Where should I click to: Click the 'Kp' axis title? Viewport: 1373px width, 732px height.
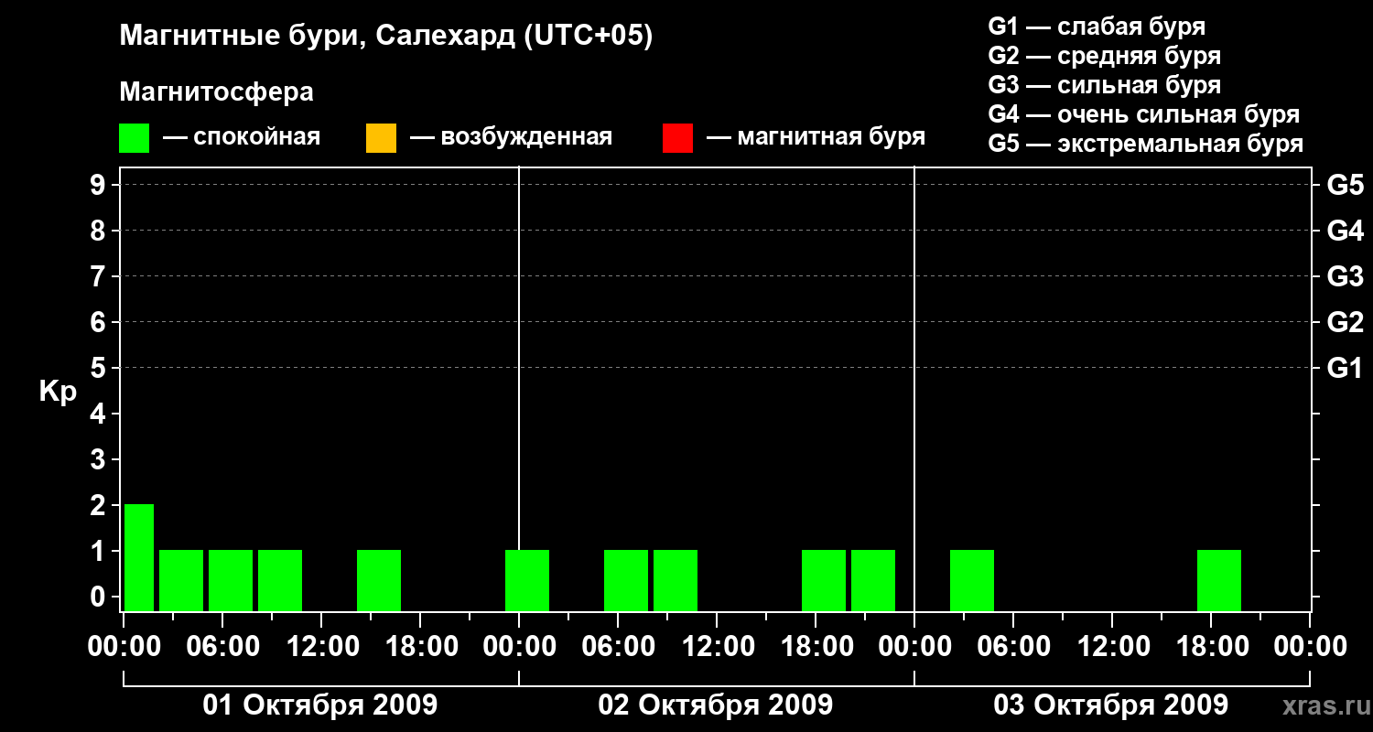(58, 392)
